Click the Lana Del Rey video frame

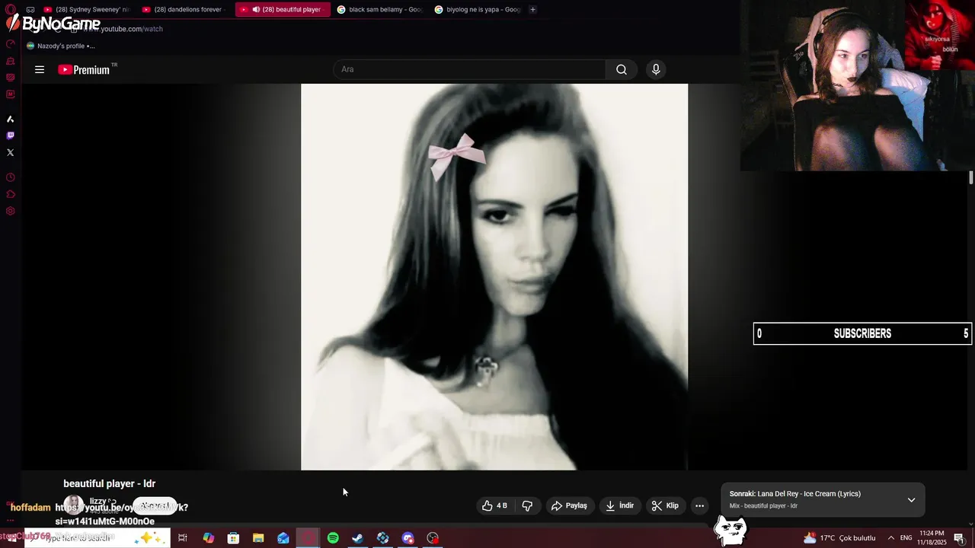pyautogui.click(x=494, y=277)
